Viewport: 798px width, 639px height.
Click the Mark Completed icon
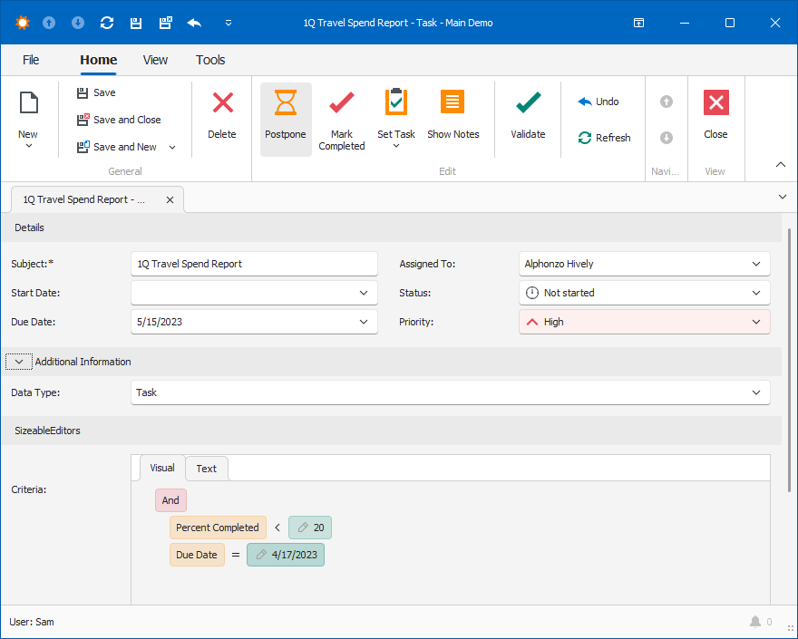click(341, 102)
